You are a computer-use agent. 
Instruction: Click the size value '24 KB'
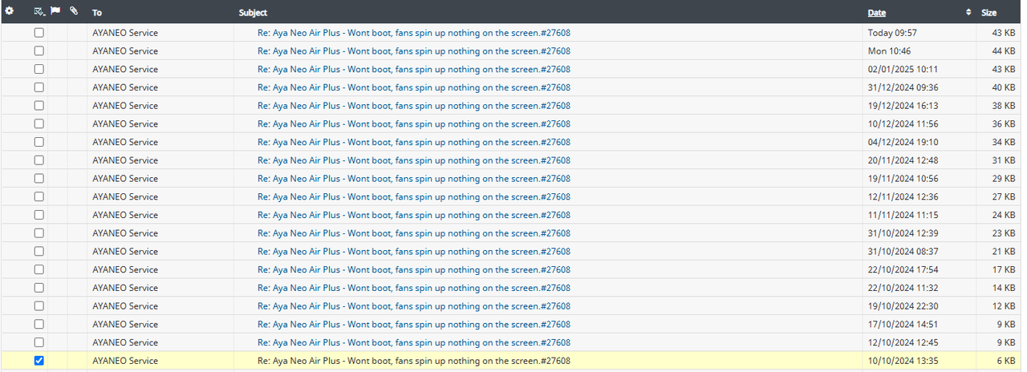1004,215
